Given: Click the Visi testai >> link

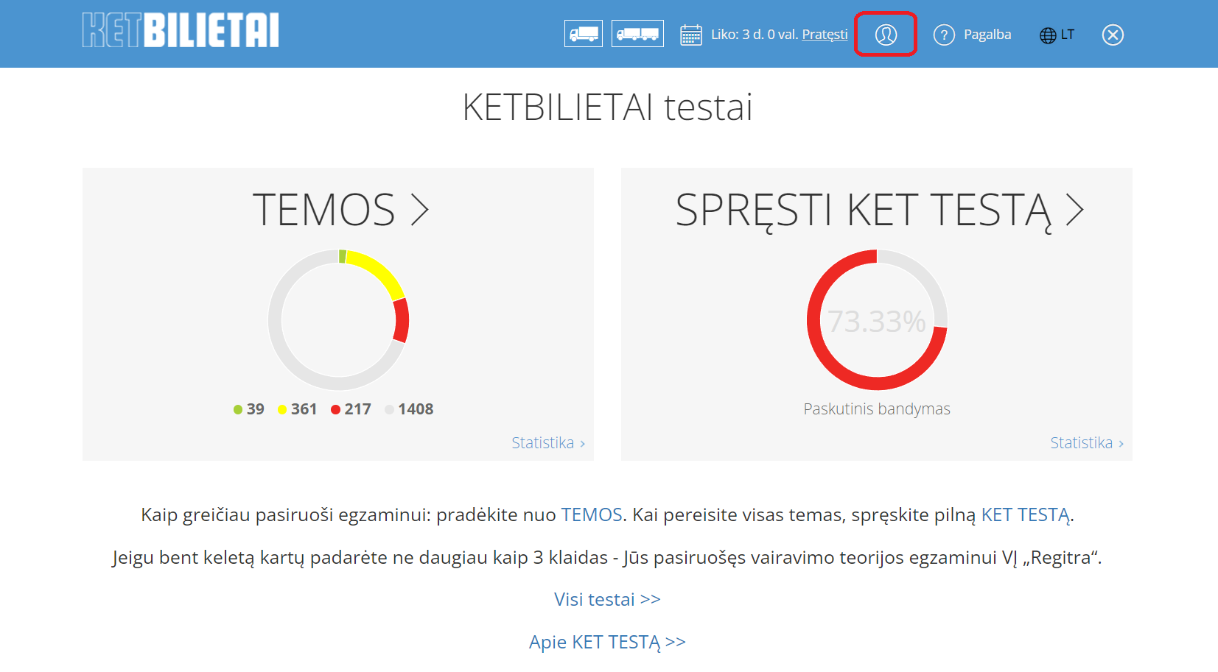Looking at the screenshot, I should 607,599.
